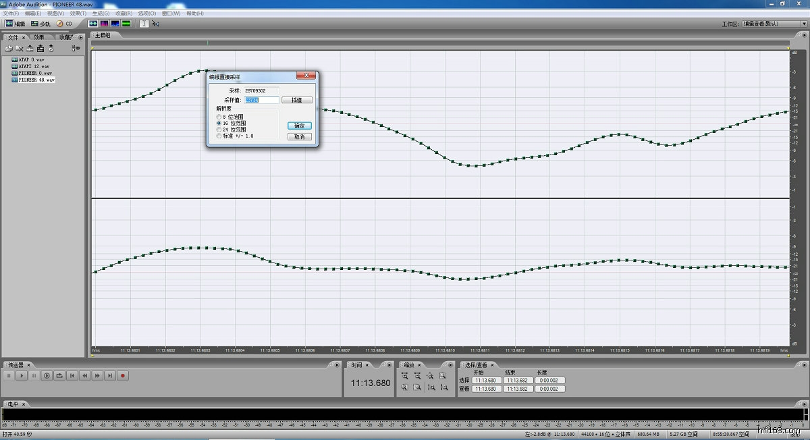Image resolution: width=810 pixels, height=440 pixels.
Task: Toggle loop play button in transport
Action: [x=59, y=375]
